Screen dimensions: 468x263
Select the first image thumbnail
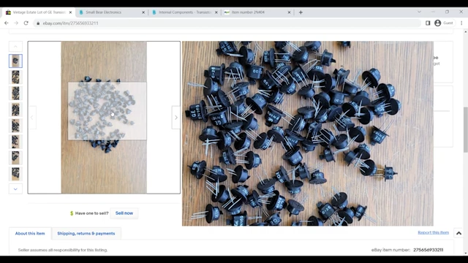15,61
